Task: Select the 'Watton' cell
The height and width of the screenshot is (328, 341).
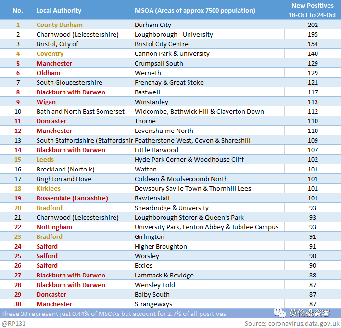Action: tap(146, 169)
